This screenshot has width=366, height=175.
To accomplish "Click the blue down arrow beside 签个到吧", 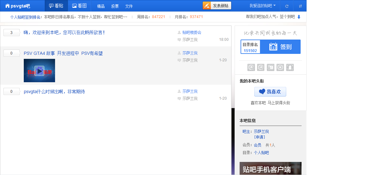I will pyautogui.click(x=299, y=17).
